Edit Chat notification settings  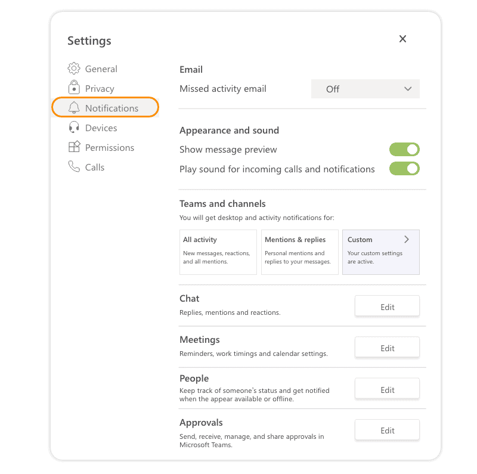click(x=387, y=307)
